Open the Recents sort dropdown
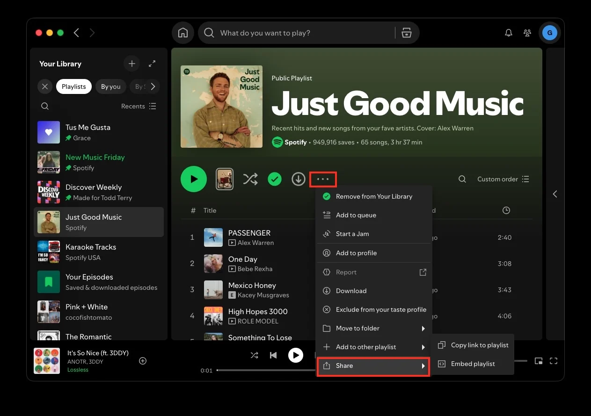 pos(139,106)
